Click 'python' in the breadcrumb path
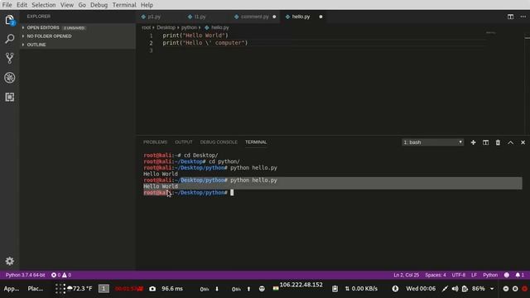 tap(189, 27)
